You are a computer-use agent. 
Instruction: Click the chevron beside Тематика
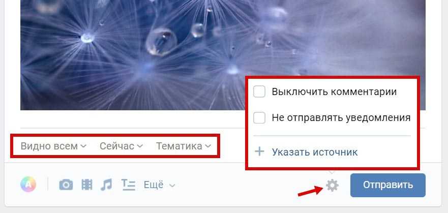pyautogui.click(x=208, y=146)
